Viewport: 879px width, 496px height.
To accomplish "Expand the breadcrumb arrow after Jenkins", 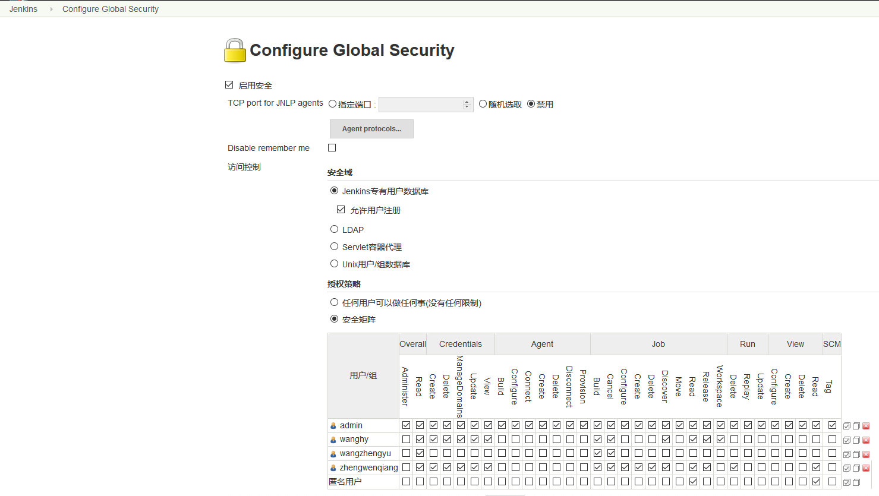I will [51, 9].
